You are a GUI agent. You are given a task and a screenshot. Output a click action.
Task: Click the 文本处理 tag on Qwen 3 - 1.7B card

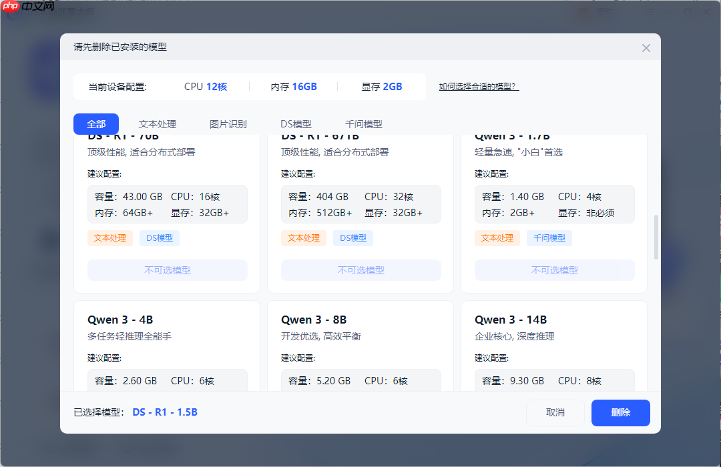[497, 238]
